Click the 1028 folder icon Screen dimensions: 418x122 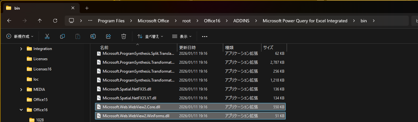coord(32,120)
